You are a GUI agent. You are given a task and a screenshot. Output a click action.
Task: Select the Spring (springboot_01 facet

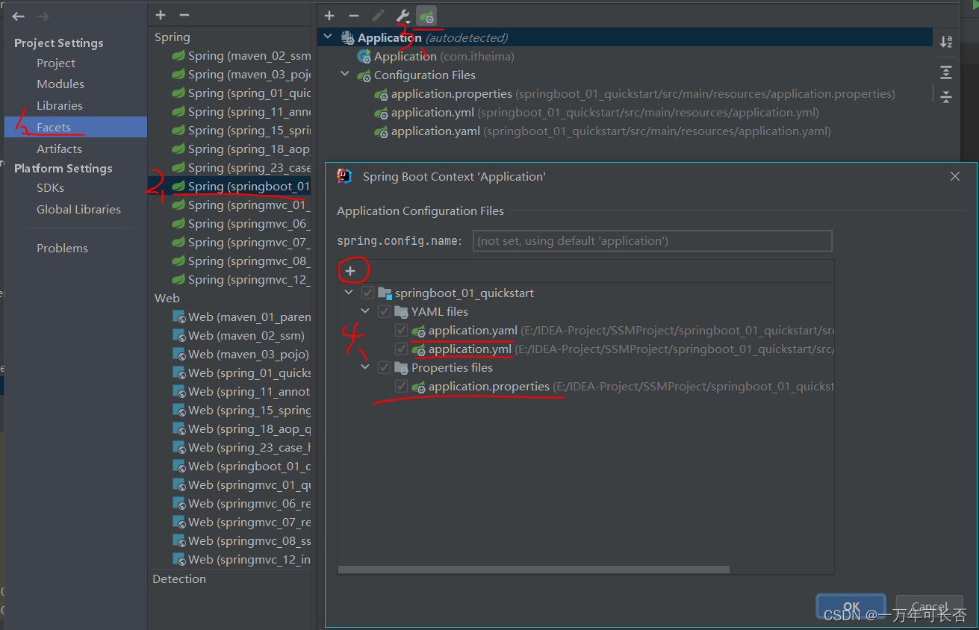pyautogui.click(x=229, y=187)
